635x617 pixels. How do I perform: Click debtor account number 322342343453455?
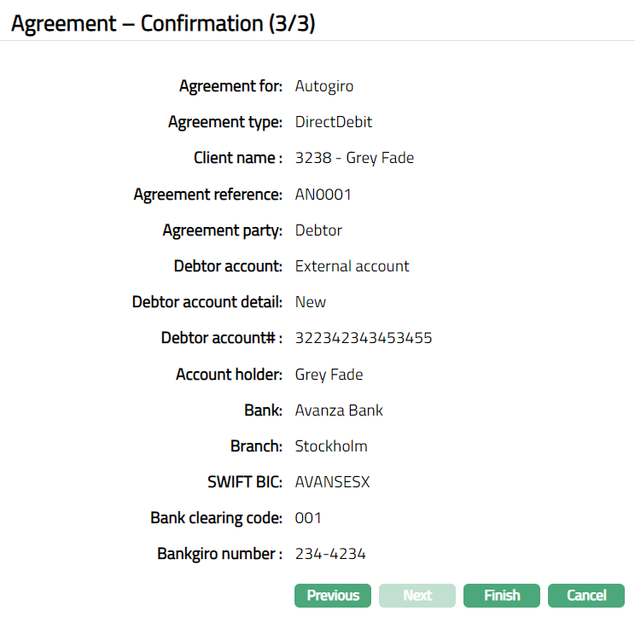(364, 338)
